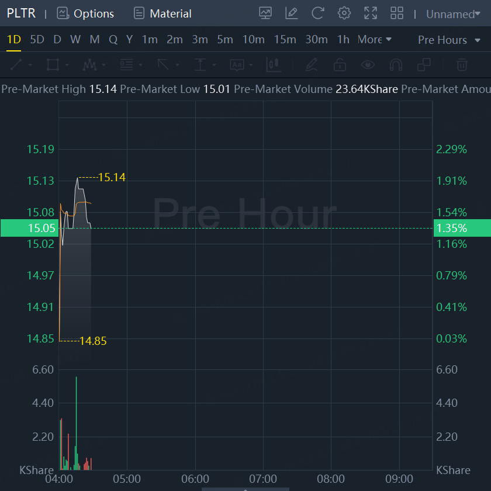Expand the line tool options arrow
This screenshot has height=491, width=491.
point(30,65)
